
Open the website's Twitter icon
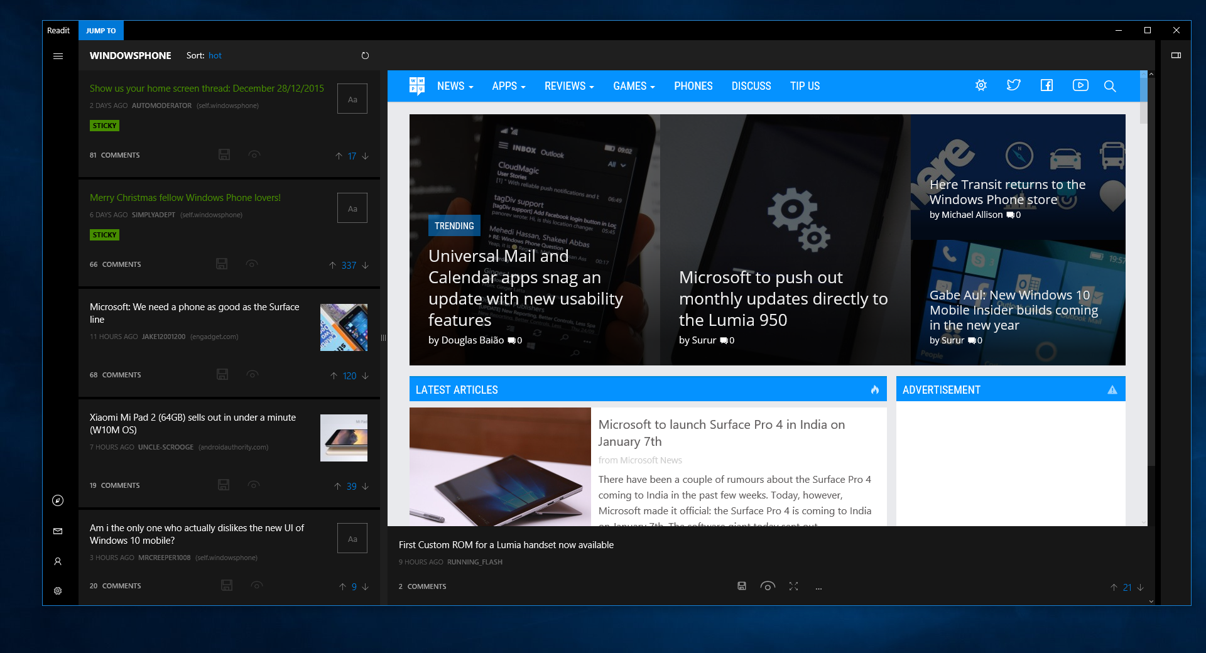[1014, 85]
